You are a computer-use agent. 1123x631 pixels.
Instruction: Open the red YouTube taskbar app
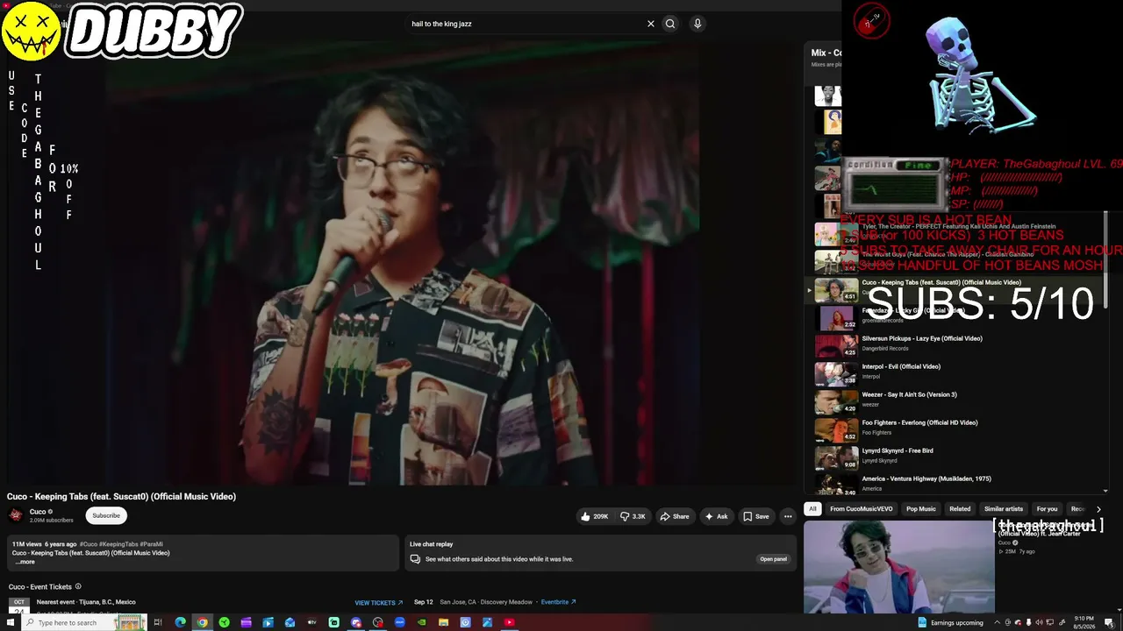(509, 622)
